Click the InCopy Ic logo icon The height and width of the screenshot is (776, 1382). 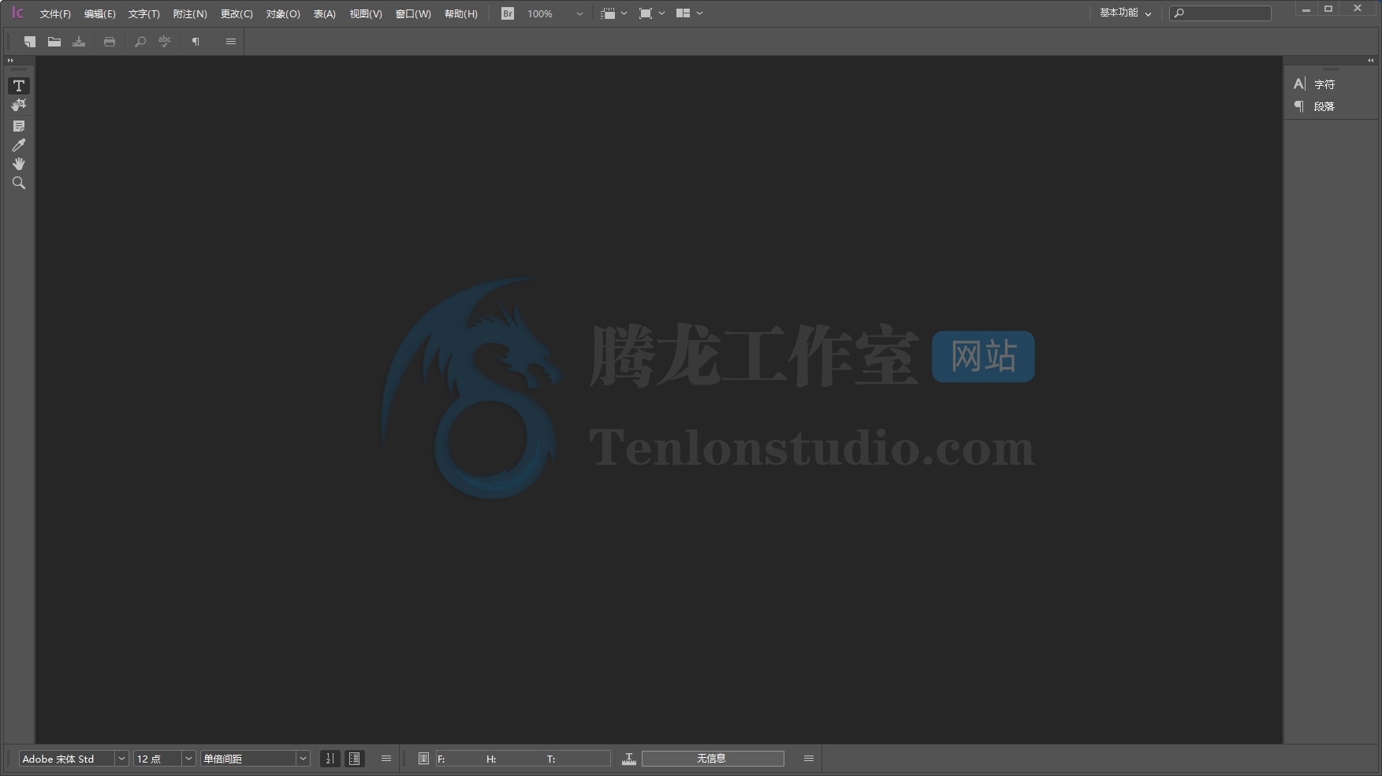pos(17,13)
